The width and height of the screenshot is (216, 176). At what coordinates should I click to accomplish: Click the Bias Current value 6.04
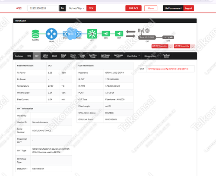pos(50,99)
